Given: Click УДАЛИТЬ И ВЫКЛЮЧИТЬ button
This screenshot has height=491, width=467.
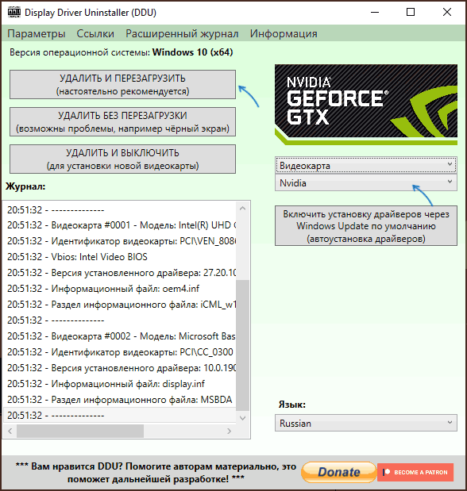Looking at the screenshot, I should coord(122,159).
